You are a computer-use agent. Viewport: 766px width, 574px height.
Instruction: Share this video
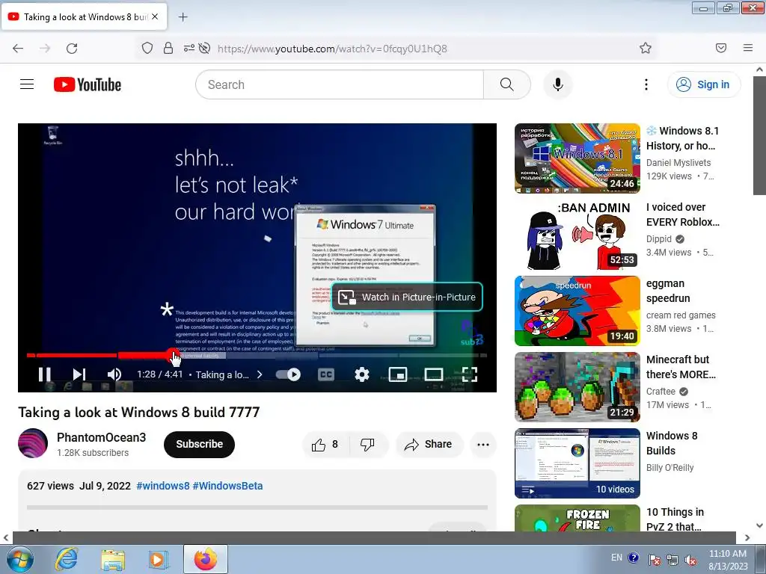pyautogui.click(x=429, y=444)
